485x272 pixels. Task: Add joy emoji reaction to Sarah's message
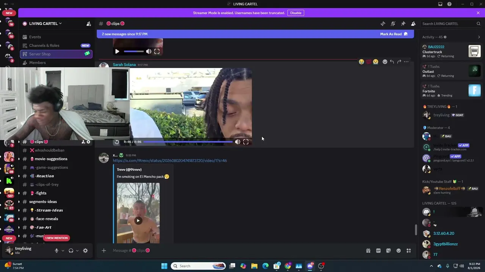click(x=361, y=62)
